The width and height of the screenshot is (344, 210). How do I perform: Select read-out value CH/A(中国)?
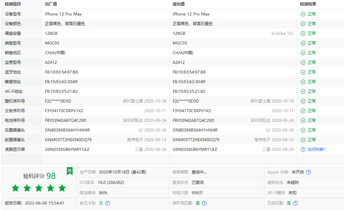[x=183, y=53]
